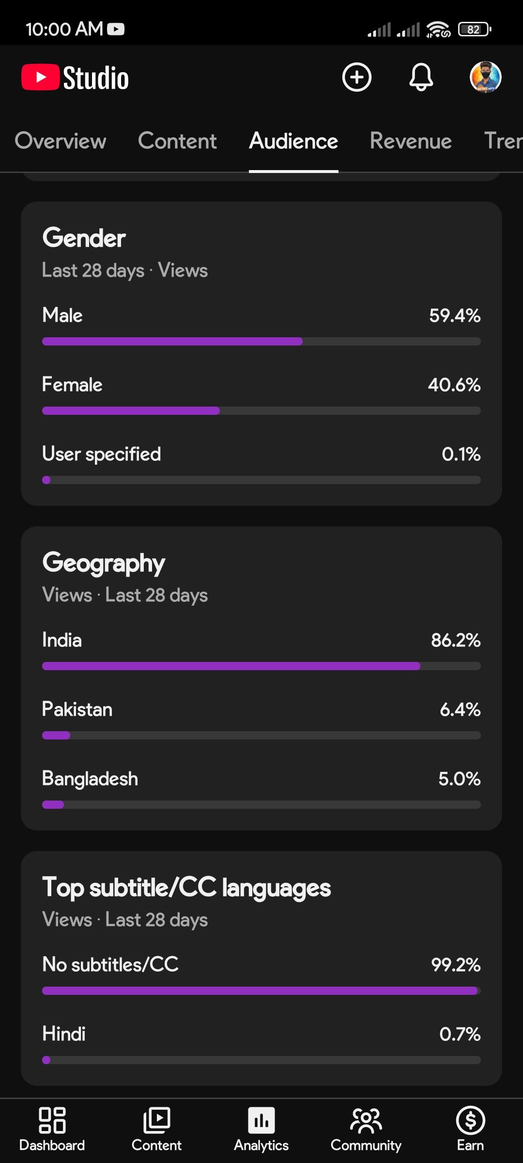Switch to the Content analytics tab

pyautogui.click(x=177, y=141)
